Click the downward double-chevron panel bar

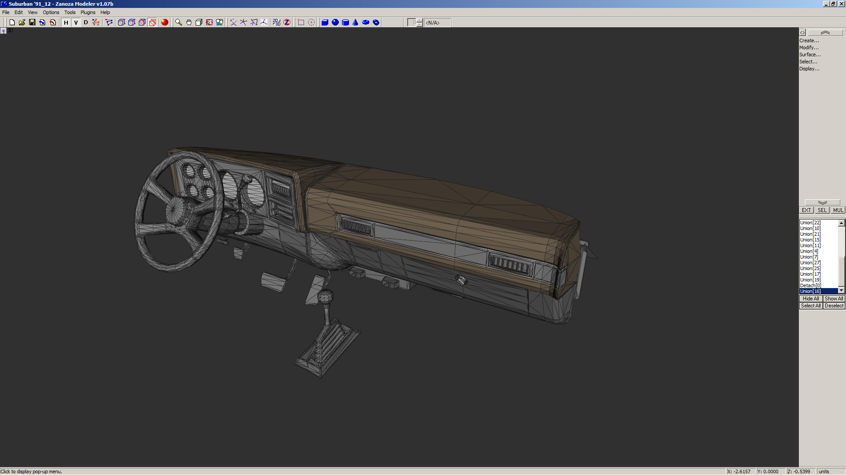coord(822,203)
